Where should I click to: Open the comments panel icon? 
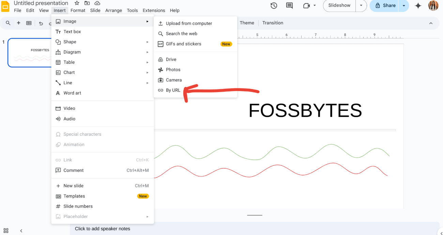tap(289, 5)
